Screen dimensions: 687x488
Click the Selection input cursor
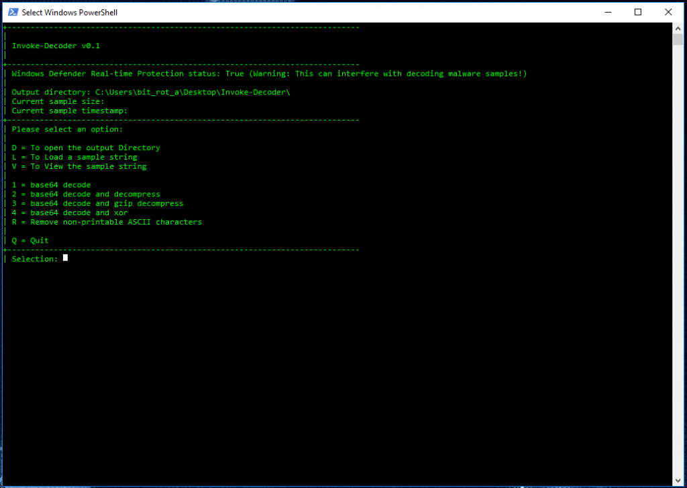click(64, 257)
